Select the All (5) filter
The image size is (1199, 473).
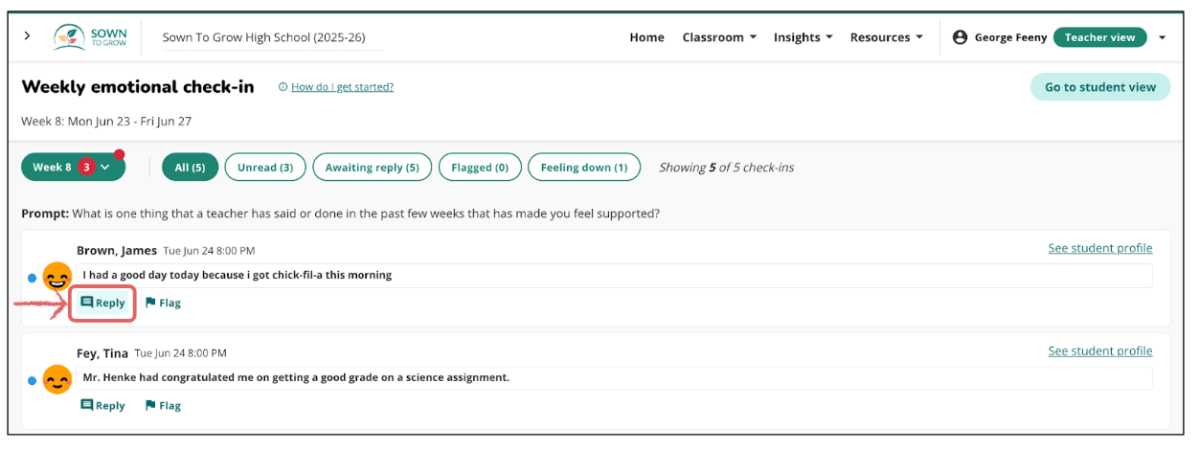[x=190, y=168]
